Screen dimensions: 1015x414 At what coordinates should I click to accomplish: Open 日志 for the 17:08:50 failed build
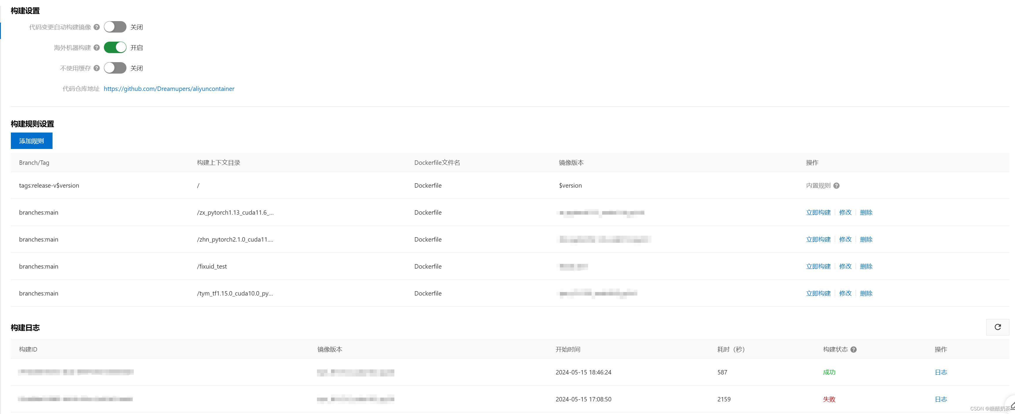coord(941,399)
